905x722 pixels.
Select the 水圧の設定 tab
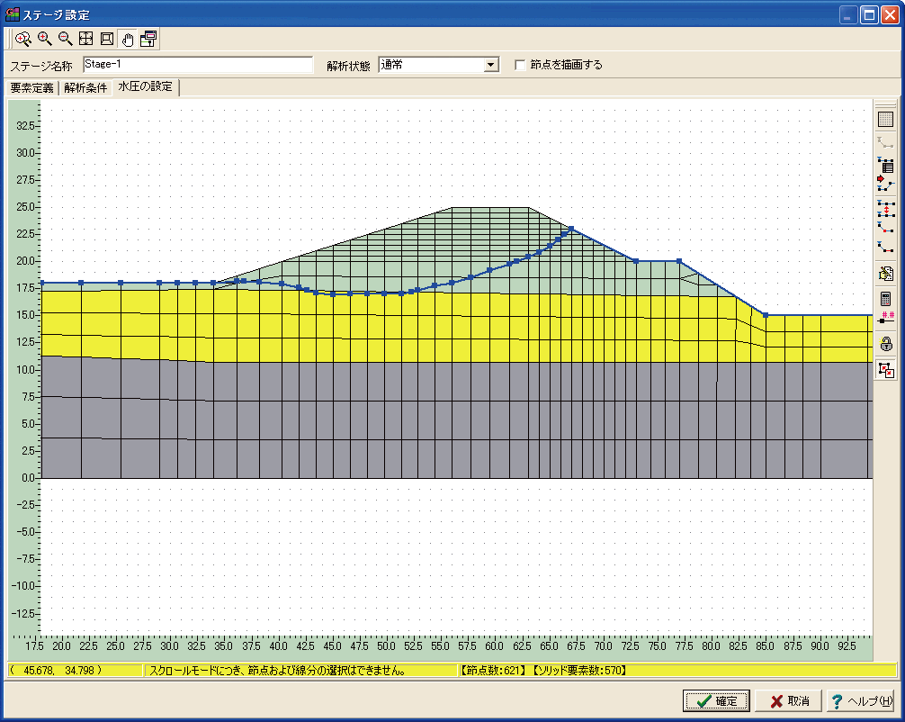click(x=145, y=87)
